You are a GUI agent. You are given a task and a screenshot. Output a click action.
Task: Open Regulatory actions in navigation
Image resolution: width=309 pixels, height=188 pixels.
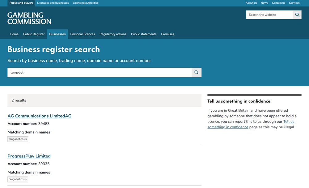click(113, 34)
